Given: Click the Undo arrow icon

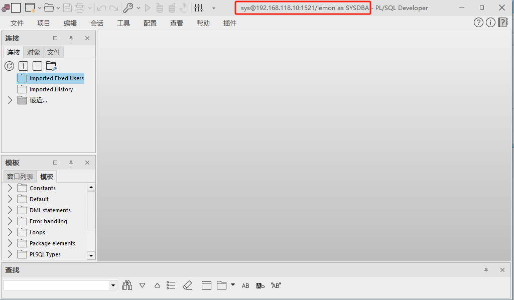Looking at the screenshot, I should [101, 8].
